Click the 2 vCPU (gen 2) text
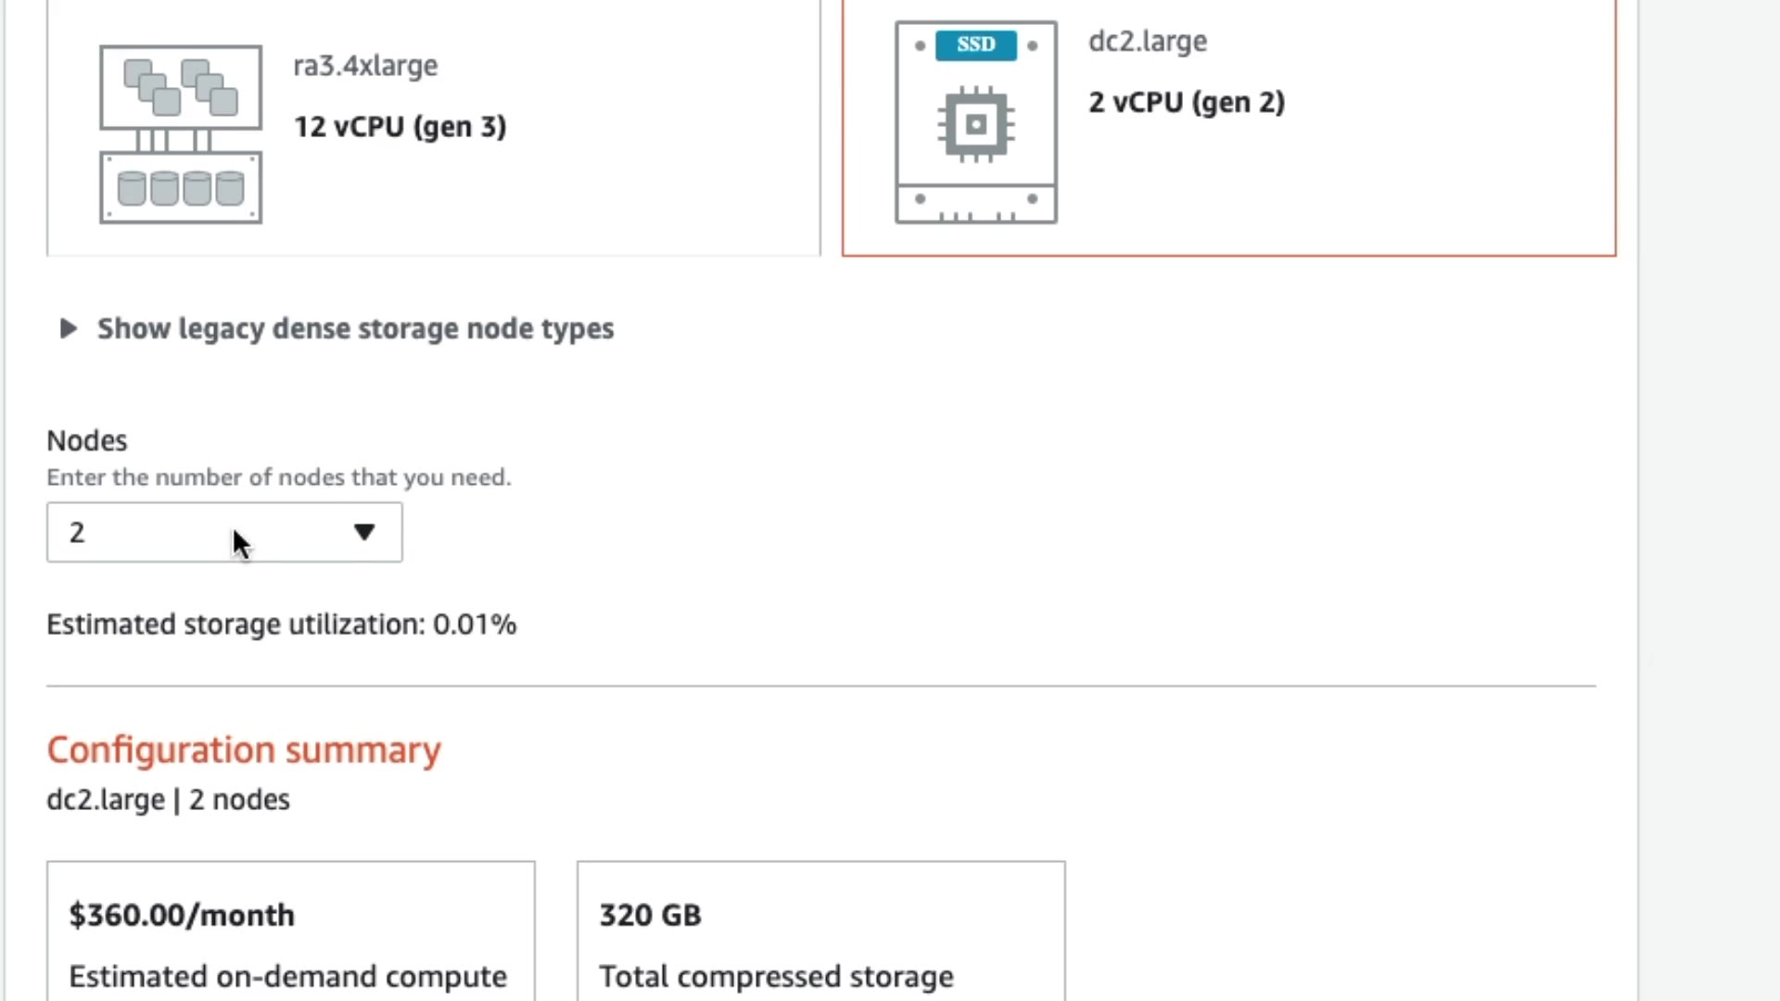 [x=1187, y=102]
